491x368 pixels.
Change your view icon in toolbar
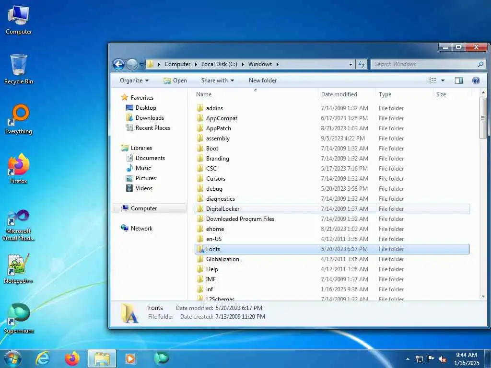433,80
